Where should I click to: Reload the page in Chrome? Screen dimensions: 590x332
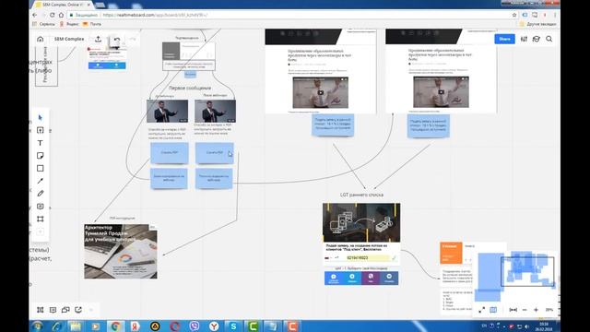[x=53, y=15]
